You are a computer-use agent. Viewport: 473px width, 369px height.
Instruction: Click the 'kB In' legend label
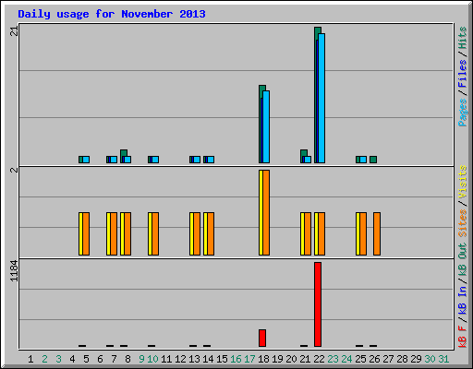coord(463,300)
